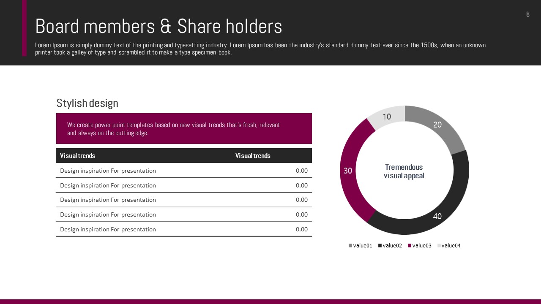Select the magenta accent bar beside the title
This screenshot has height=304, width=541.
(x=24, y=28)
